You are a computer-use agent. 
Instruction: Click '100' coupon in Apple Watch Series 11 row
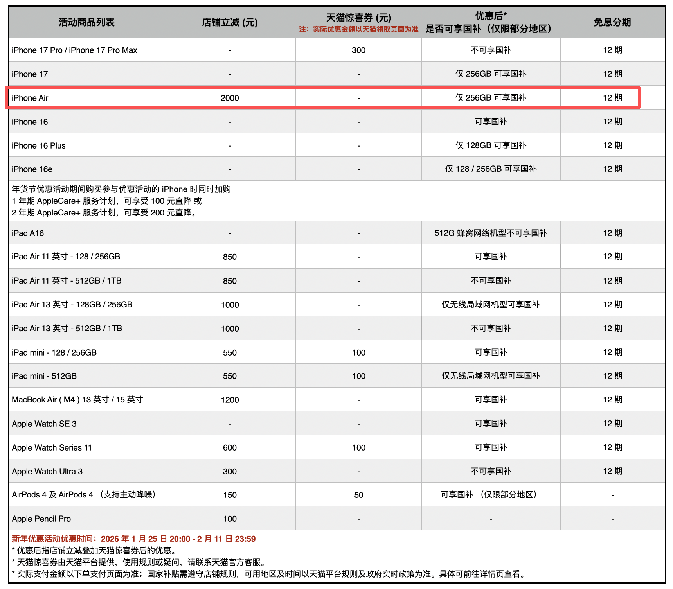(x=358, y=447)
